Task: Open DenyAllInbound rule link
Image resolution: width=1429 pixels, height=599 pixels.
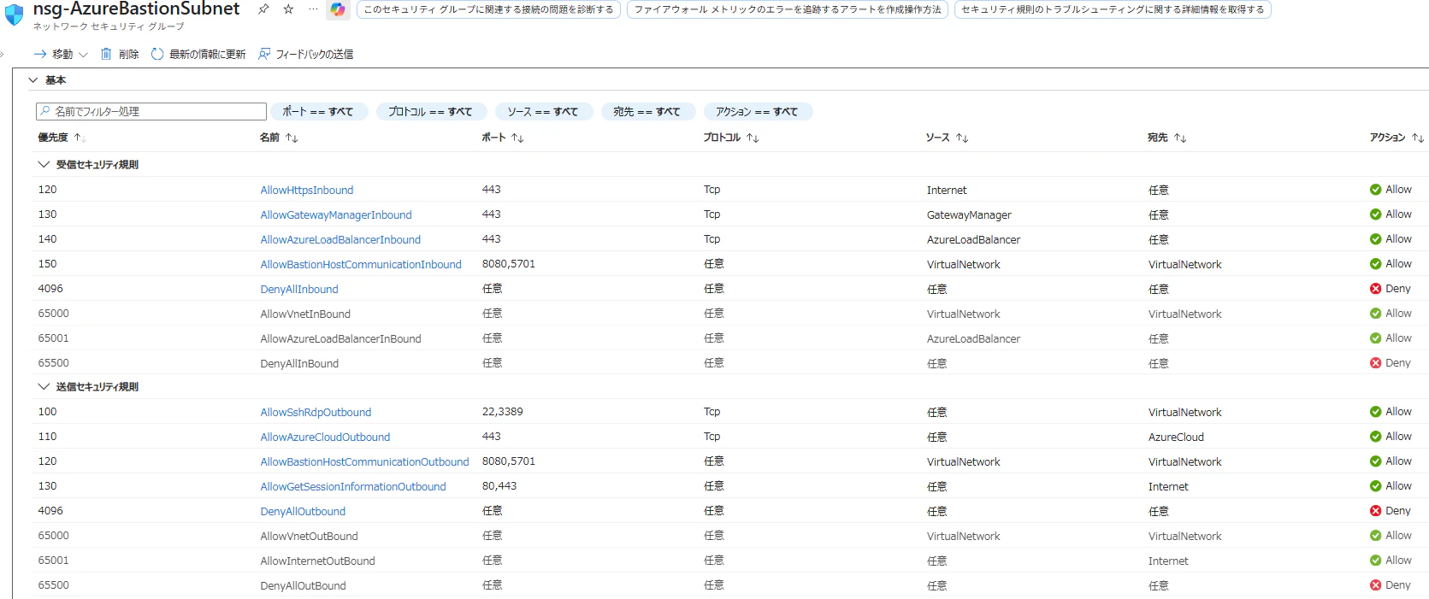Action: (299, 290)
